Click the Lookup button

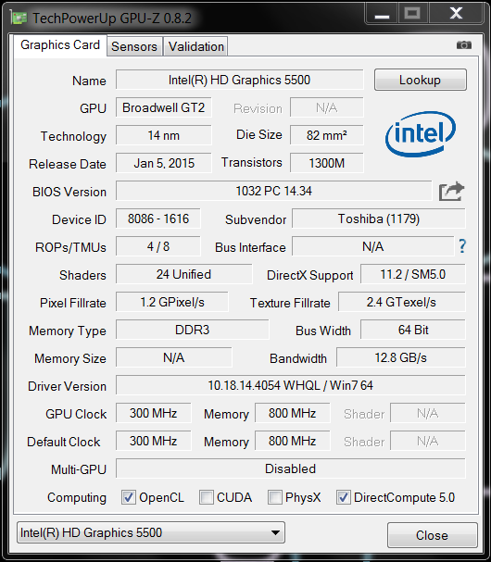click(420, 80)
